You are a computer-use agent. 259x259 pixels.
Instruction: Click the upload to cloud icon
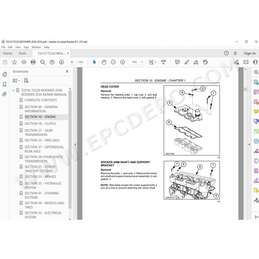[24, 62]
